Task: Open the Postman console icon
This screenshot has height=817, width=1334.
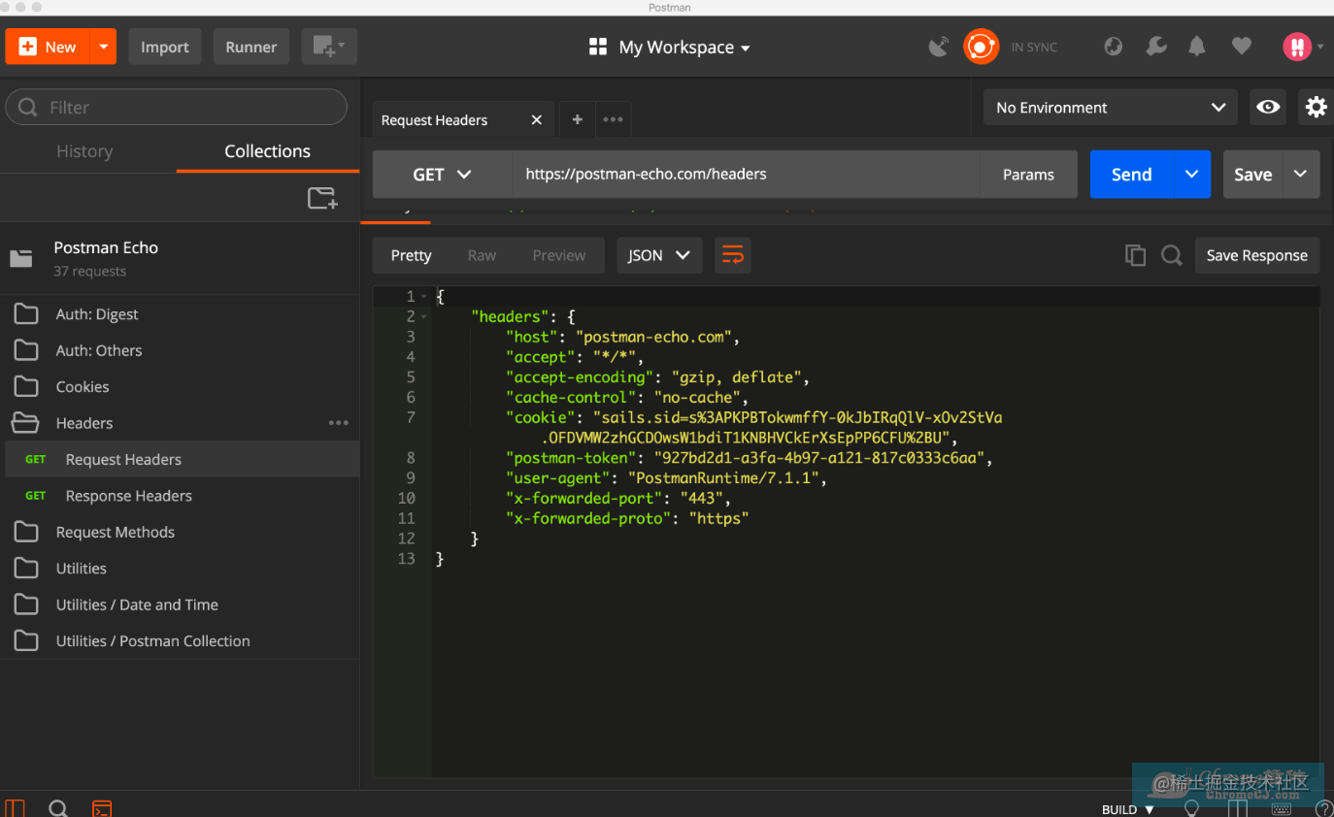Action: (102, 808)
